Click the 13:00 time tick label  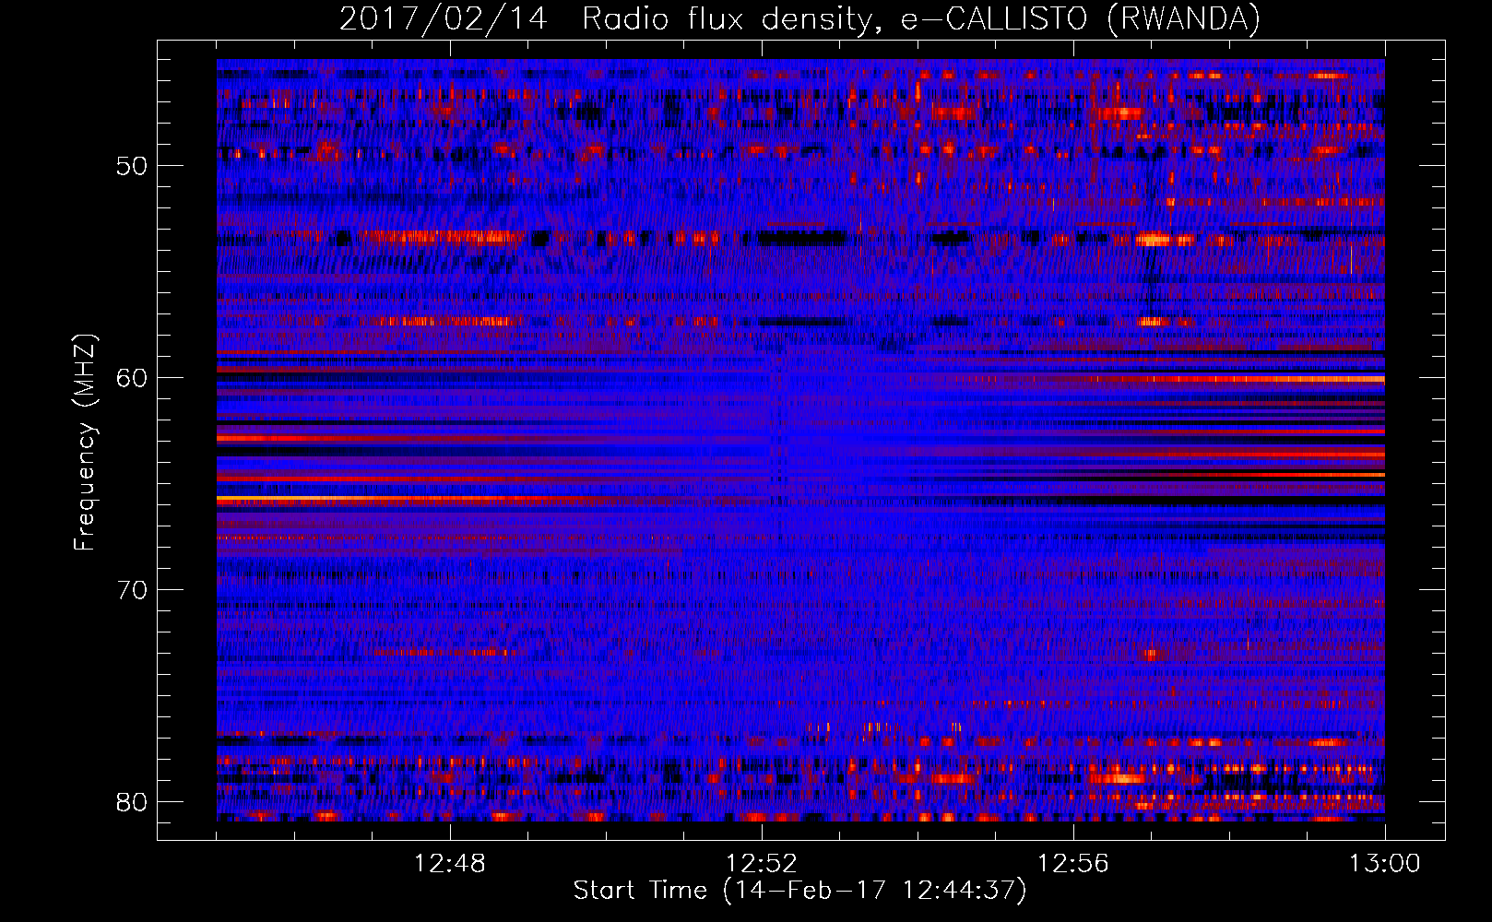[x=1385, y=864]
